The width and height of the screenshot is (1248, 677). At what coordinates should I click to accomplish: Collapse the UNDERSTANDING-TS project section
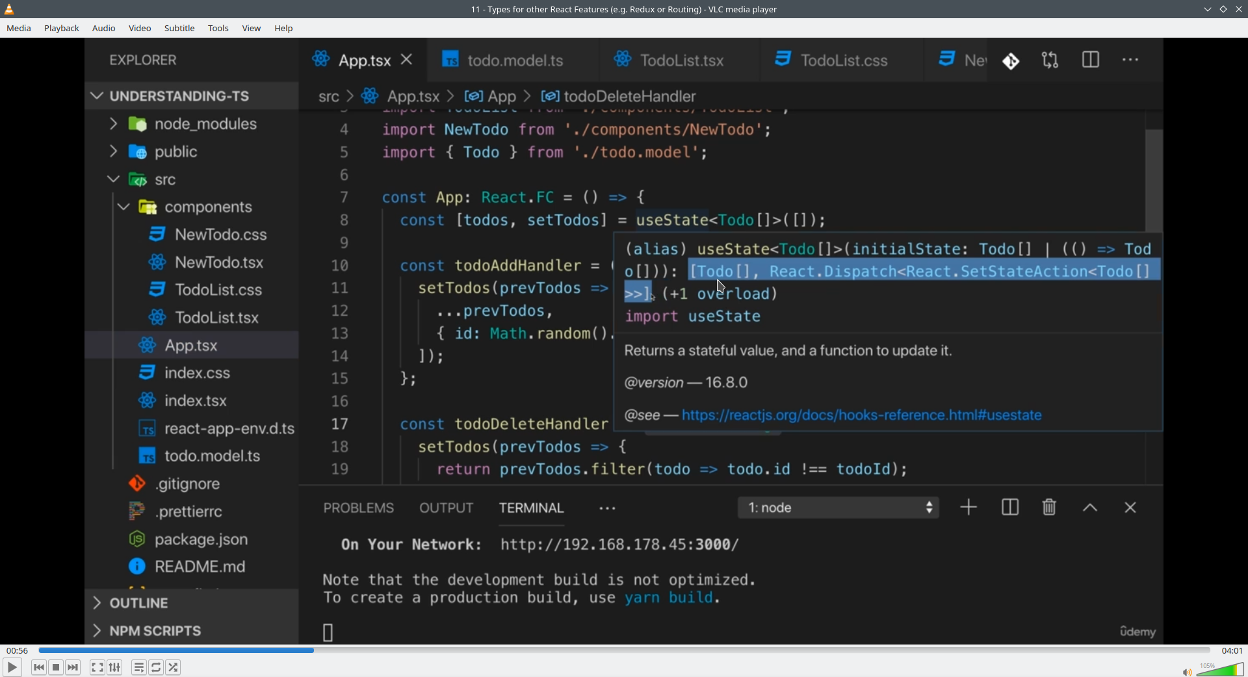[192, 96]
